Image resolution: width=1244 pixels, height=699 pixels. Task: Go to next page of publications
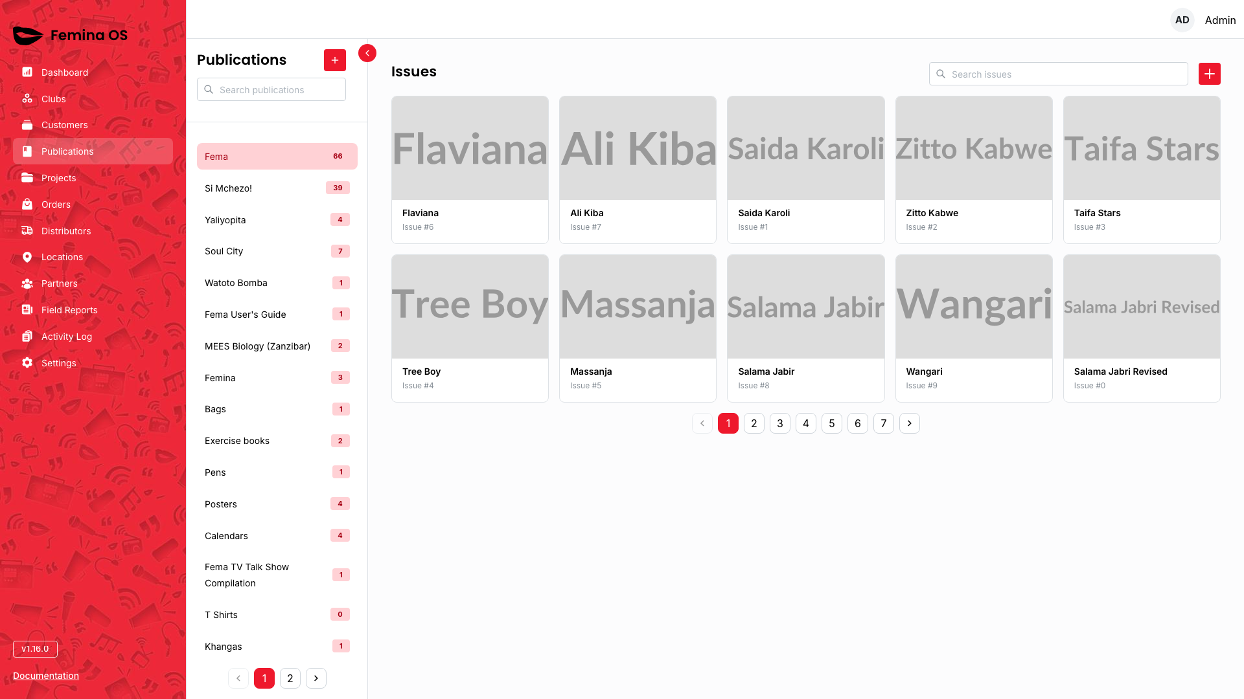[x=316, y=678]
